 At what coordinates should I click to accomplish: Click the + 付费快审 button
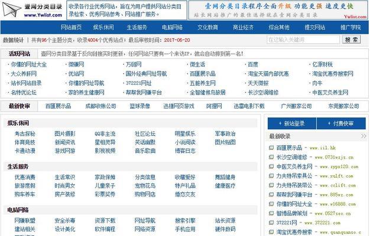tap(341, 123)
